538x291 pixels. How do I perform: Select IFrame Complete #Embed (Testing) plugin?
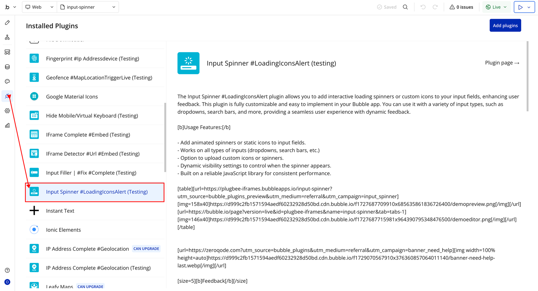[88, 135]
